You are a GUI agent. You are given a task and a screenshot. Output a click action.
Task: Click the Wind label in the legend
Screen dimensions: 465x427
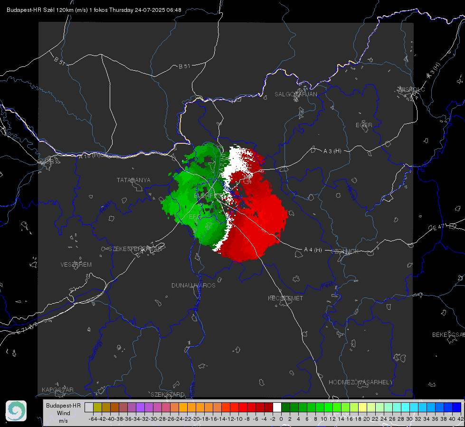(64, 413)
